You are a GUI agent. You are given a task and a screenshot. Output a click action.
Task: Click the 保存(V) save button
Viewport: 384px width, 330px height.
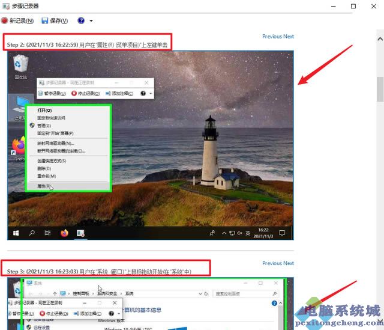(x=55, y=20)
